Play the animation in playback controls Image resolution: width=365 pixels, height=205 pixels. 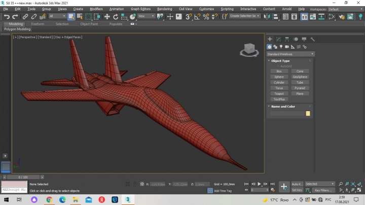(x=260, y=184)
